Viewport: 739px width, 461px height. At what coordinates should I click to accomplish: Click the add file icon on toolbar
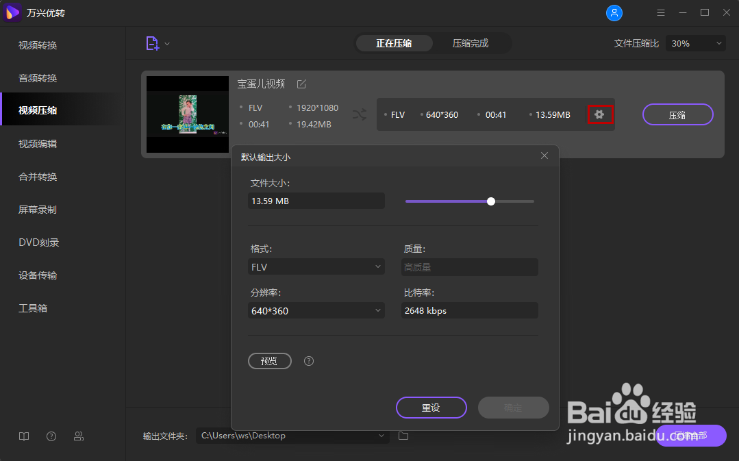[151, 42]
